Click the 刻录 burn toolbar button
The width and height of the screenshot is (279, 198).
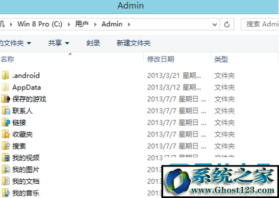click(93, 43)
